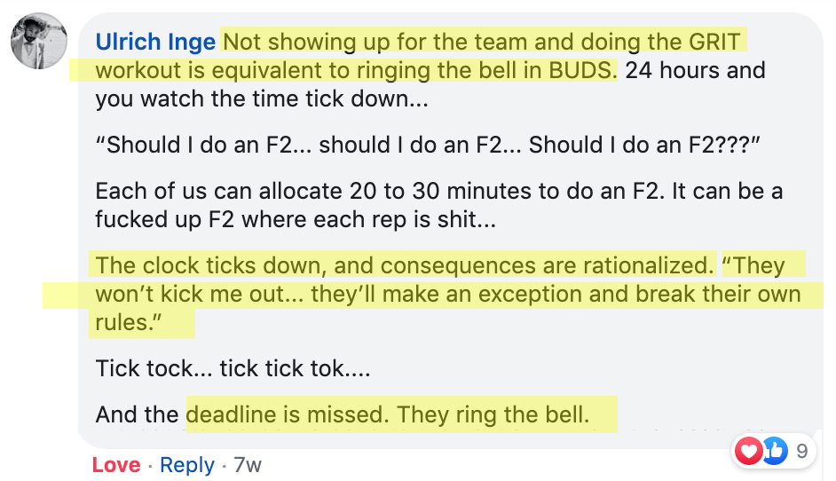The width and height of the screenshot is (836, 481).
Task: Click the Ulrich Inge name link
Action: tap(155, 42)
